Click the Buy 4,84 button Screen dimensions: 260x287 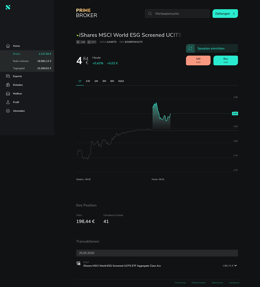tap(226, 60)
